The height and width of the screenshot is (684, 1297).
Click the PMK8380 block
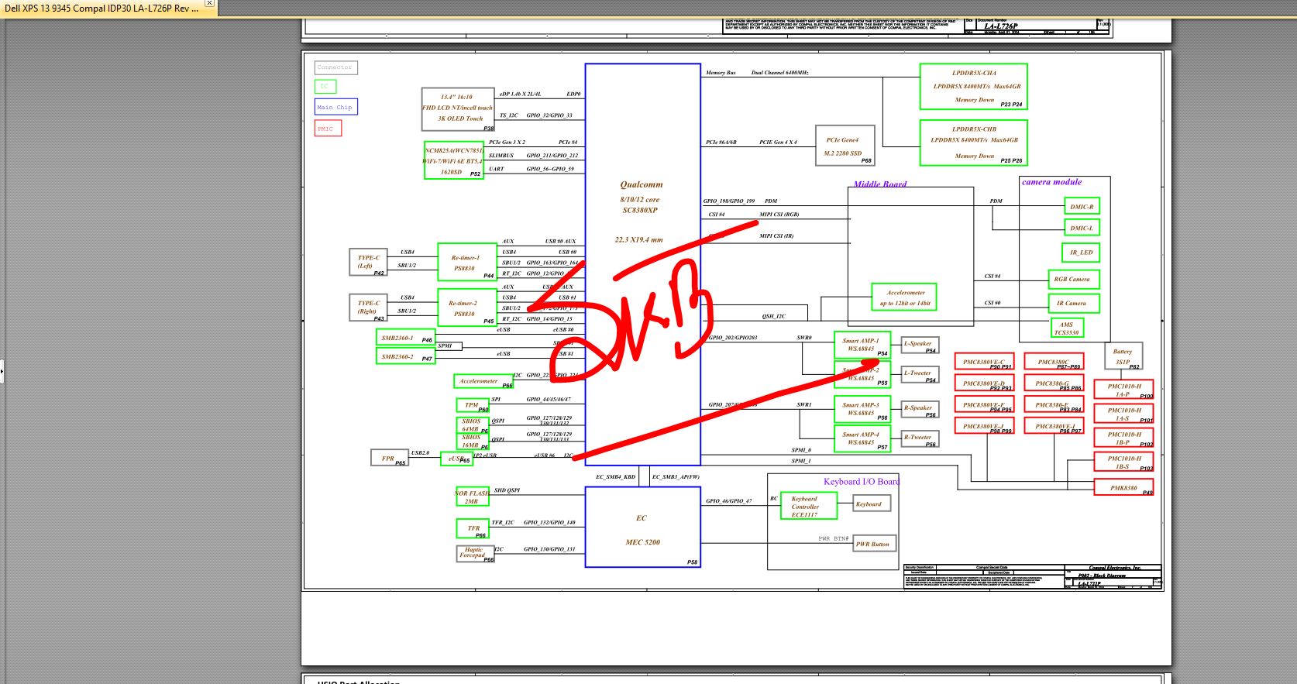(x=1123, y=487)
